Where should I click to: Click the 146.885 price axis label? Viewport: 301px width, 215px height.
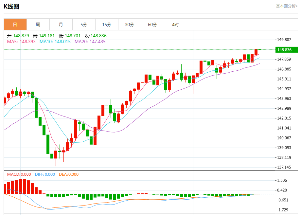pyautogui.click(x=284, y=69)
